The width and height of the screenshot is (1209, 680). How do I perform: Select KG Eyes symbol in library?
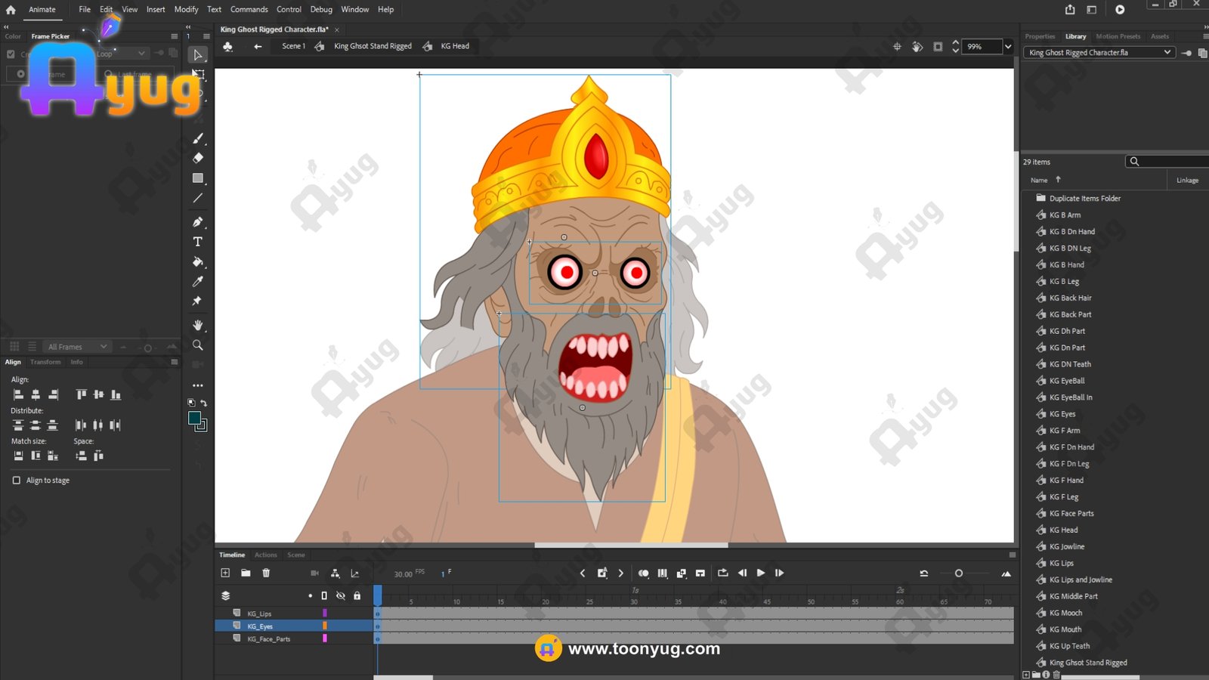click(x=1062, y=414)
